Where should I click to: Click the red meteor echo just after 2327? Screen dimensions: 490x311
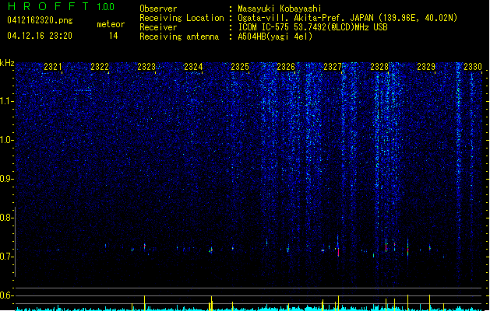click(338, 251)
